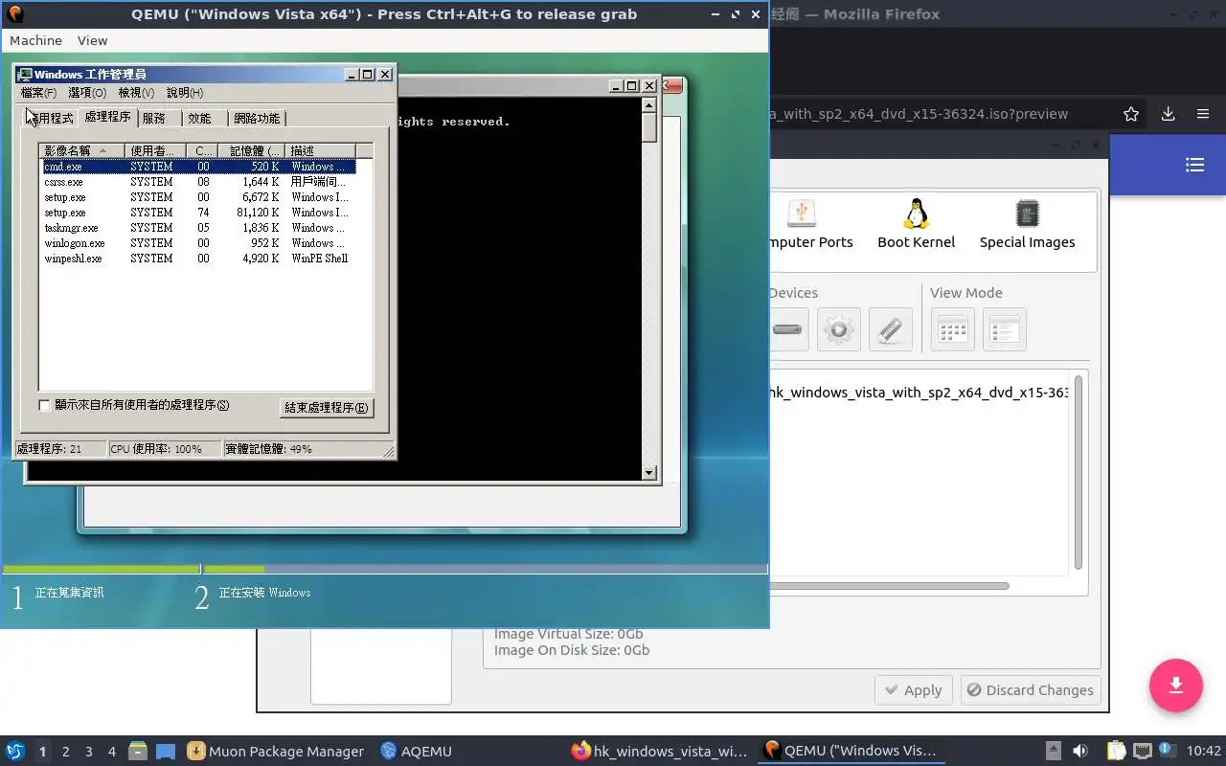Viewport: 1226px width, 766px height.
Task: Switch AQEMU to icon grid view mode
Action: click(x=952, y=329)
